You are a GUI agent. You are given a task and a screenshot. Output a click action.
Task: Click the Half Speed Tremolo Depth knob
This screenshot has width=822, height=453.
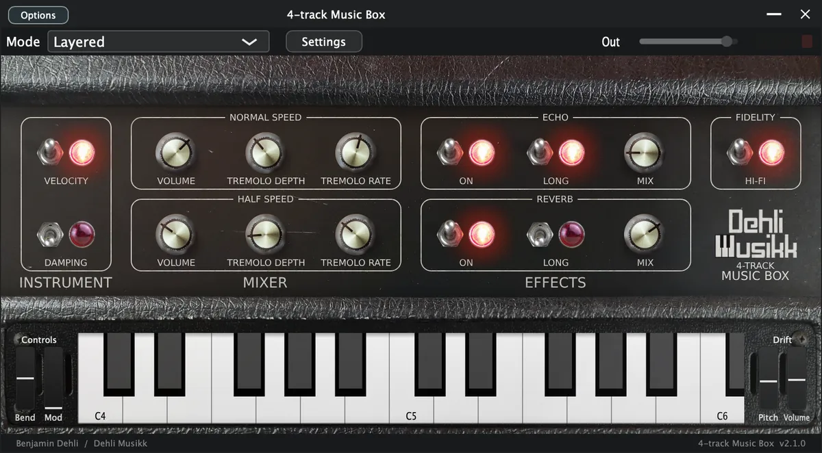coord(266,235)
